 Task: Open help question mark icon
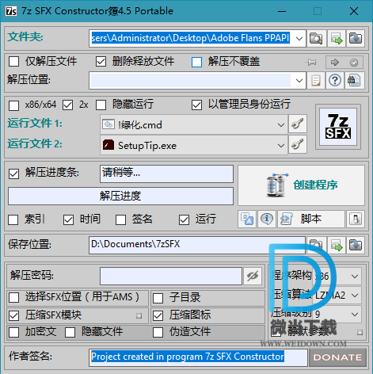coord(335,80)
